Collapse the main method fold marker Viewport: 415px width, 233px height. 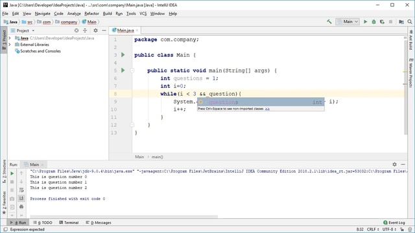click(x=132, y=71)
